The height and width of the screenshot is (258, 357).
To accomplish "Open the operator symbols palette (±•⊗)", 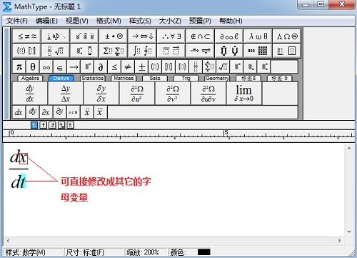I will point(114,36).
